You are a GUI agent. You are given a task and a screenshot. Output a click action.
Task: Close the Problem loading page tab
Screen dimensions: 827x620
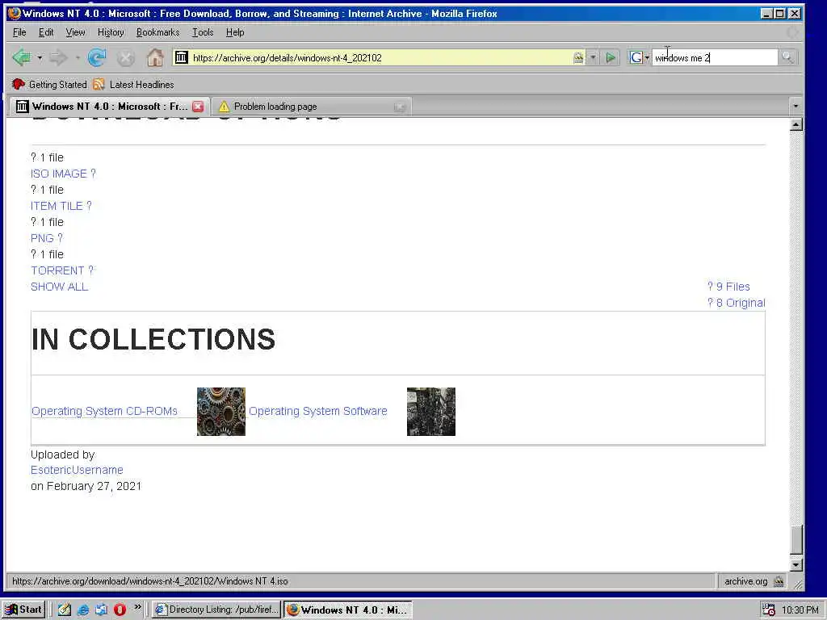[400, 107]
